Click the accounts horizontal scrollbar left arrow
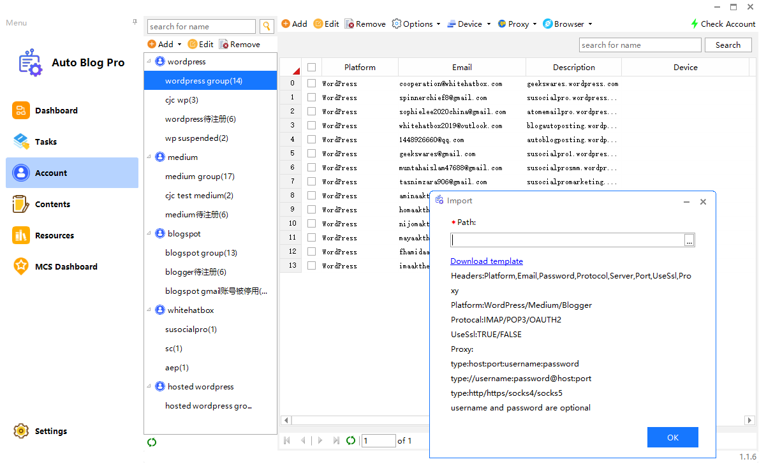The width and height of the screenshot is (759, 464). point(286,420)
